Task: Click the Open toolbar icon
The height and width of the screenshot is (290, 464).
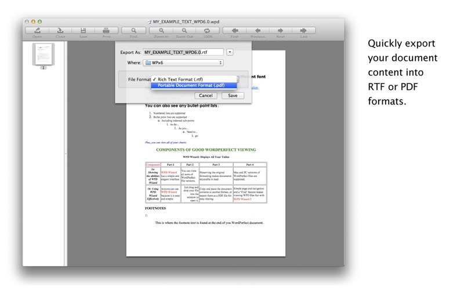Action: pos(37,31)
